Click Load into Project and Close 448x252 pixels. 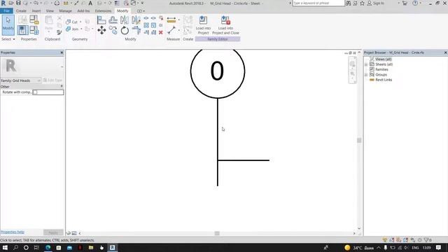tap(225, 25)
